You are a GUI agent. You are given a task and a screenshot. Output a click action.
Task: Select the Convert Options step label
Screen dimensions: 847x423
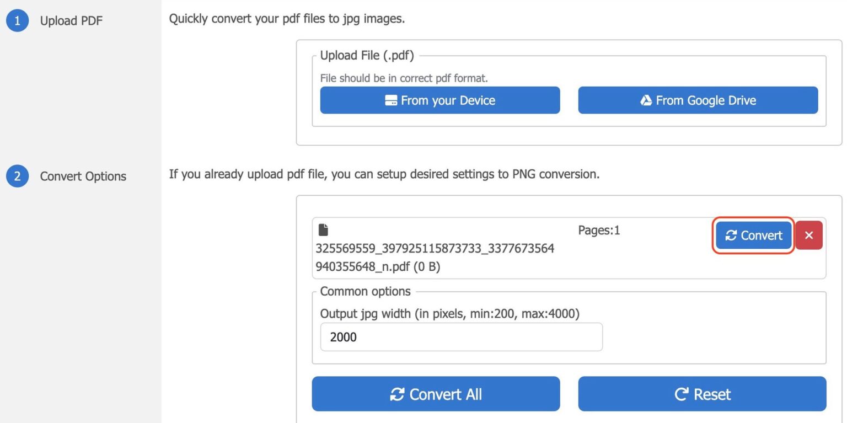[x=83, y=176]
